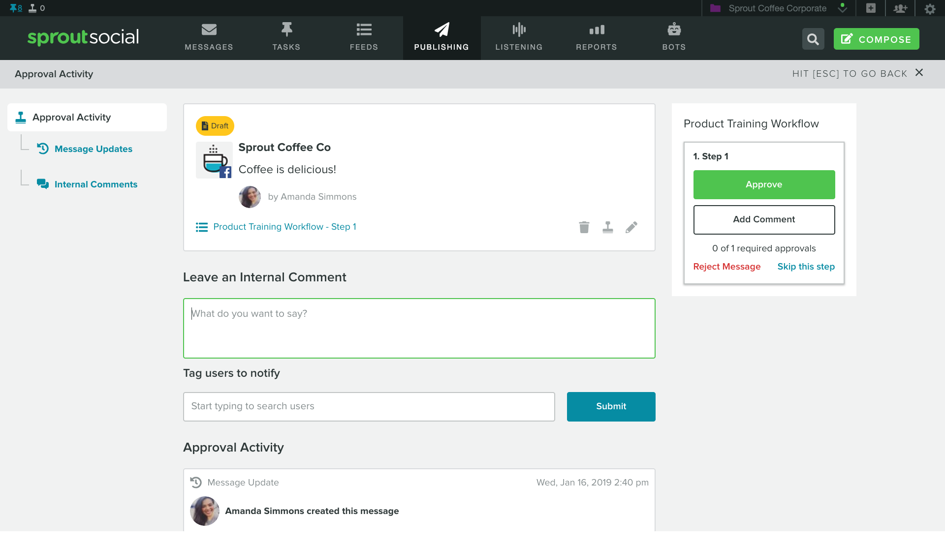Edit the message with the pencil icon

pos(631,227)
